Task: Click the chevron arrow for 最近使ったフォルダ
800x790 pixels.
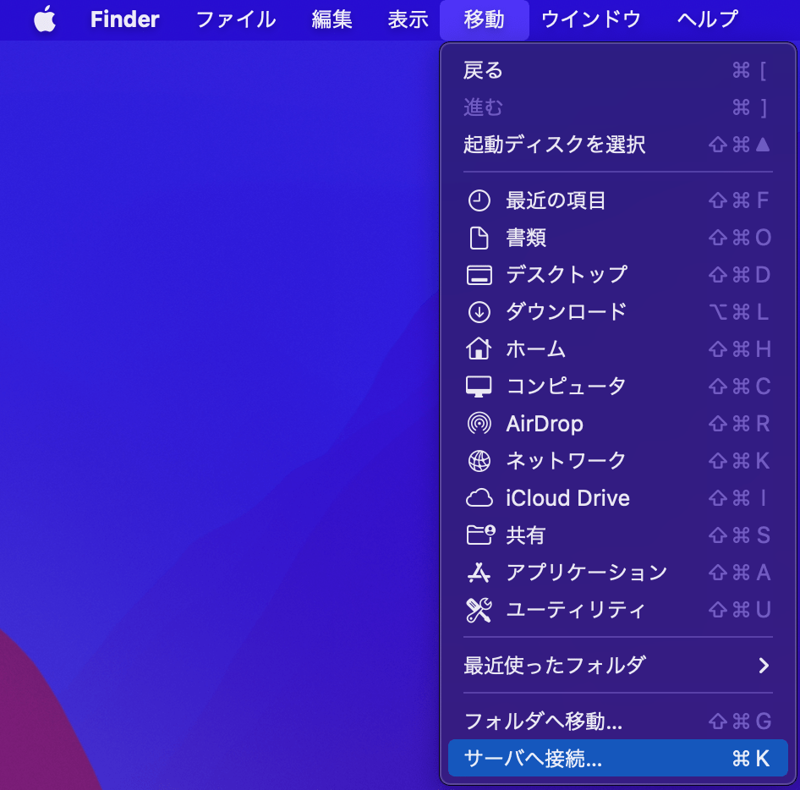Action: pyautogui.click(x=764, y=666)
